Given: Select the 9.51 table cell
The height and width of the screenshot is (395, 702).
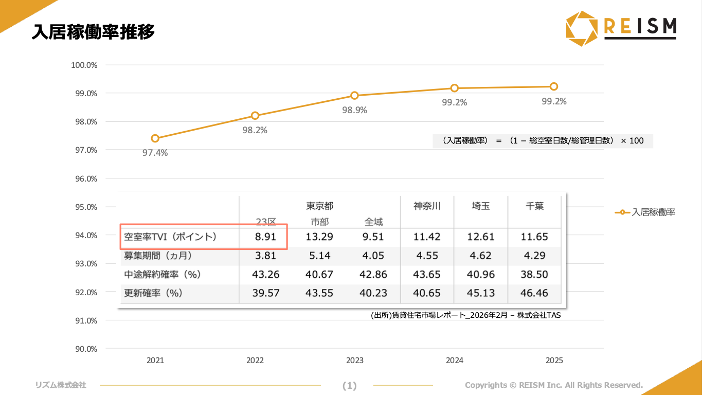Looking at the screenshot, I should (x=373, y=237).
